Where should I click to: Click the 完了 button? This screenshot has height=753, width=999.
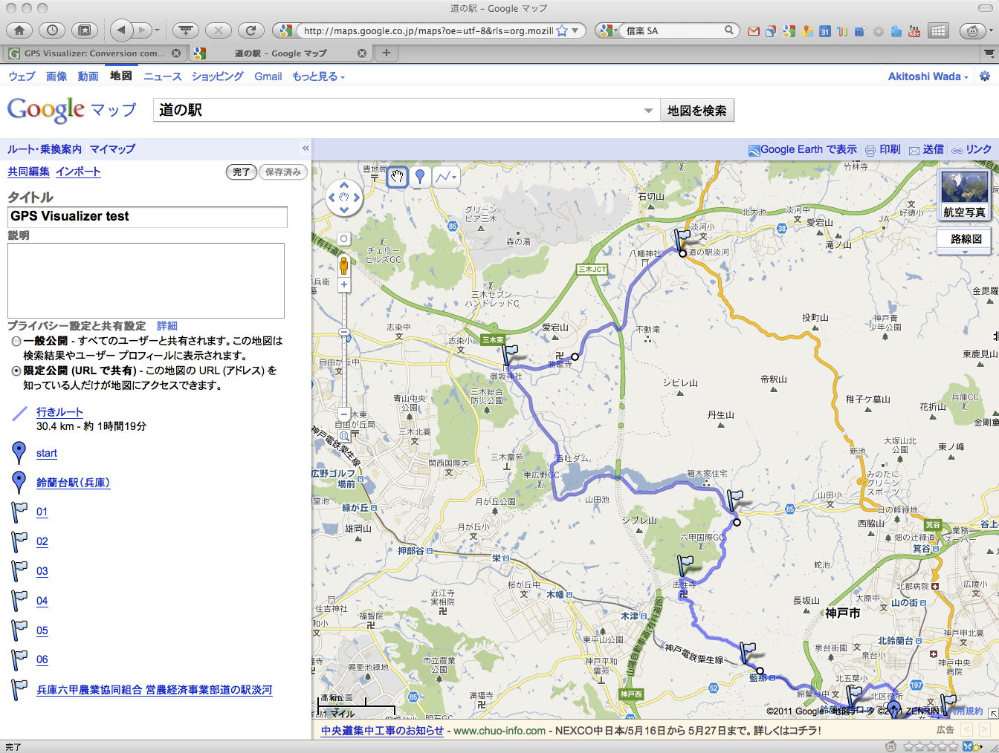point(242,172)
